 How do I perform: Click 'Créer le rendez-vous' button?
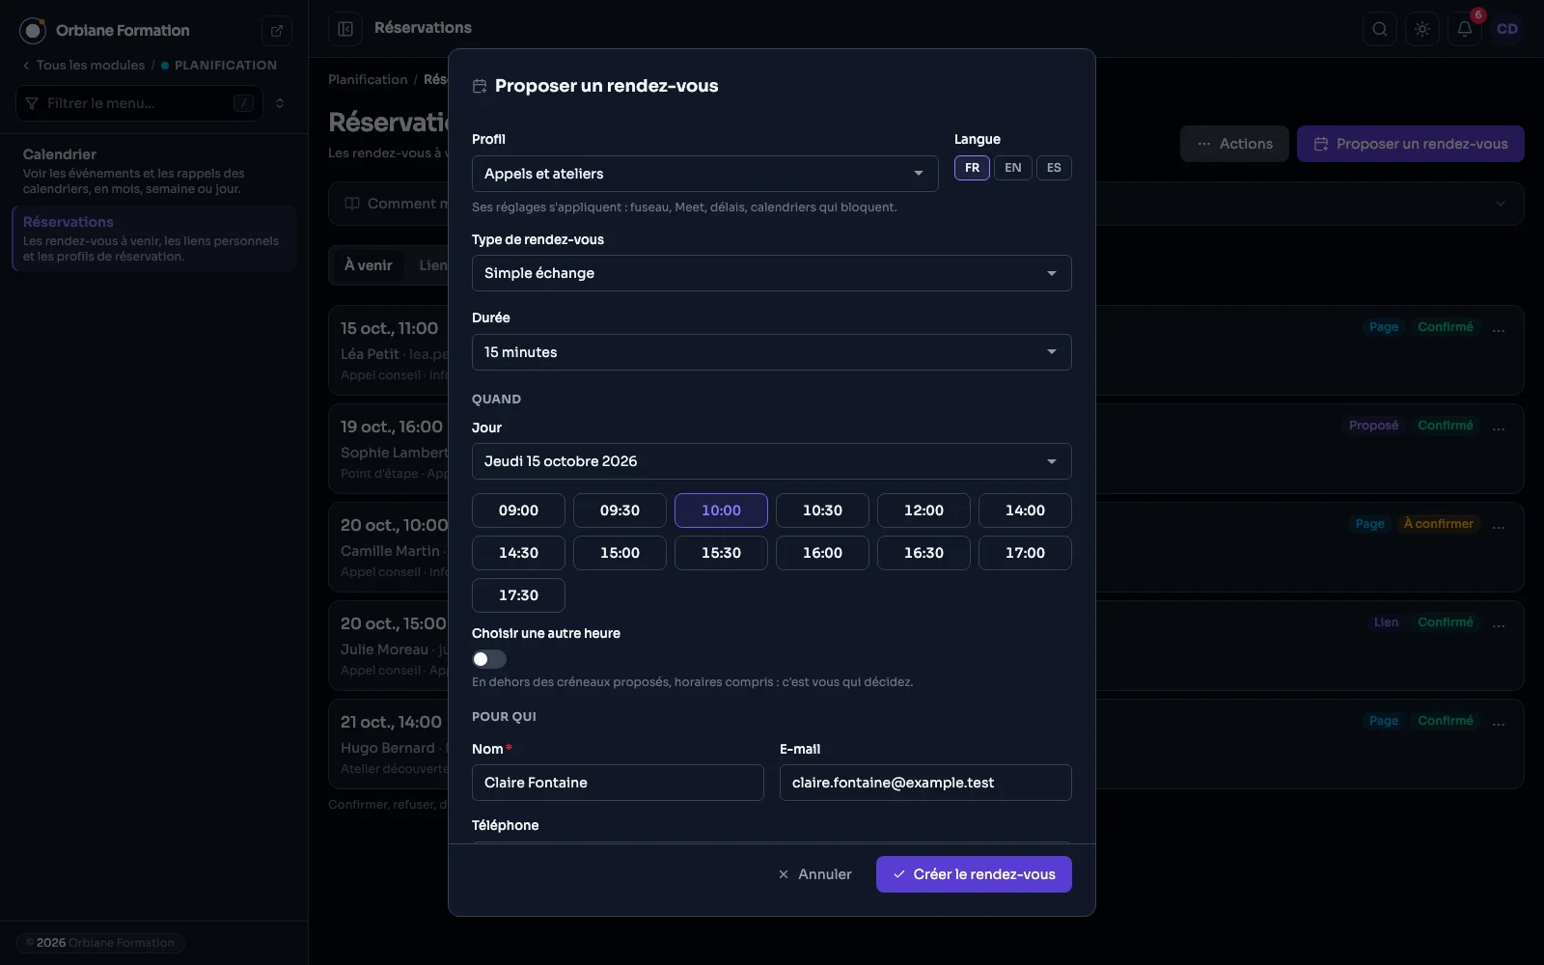point(974,874)
